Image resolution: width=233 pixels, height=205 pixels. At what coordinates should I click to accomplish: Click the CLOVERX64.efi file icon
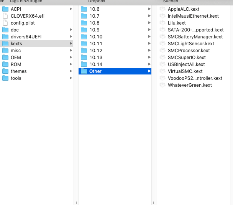click(x=5, y=16)
